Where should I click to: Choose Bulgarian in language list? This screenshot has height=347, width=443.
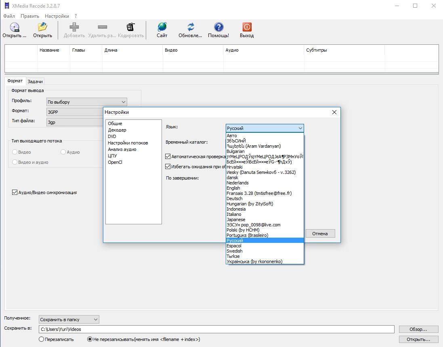click(265, 151)
